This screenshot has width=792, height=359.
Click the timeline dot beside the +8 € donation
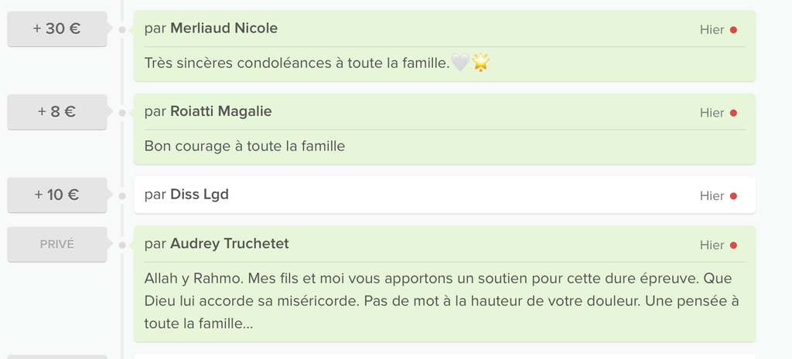tap(122, 113)
